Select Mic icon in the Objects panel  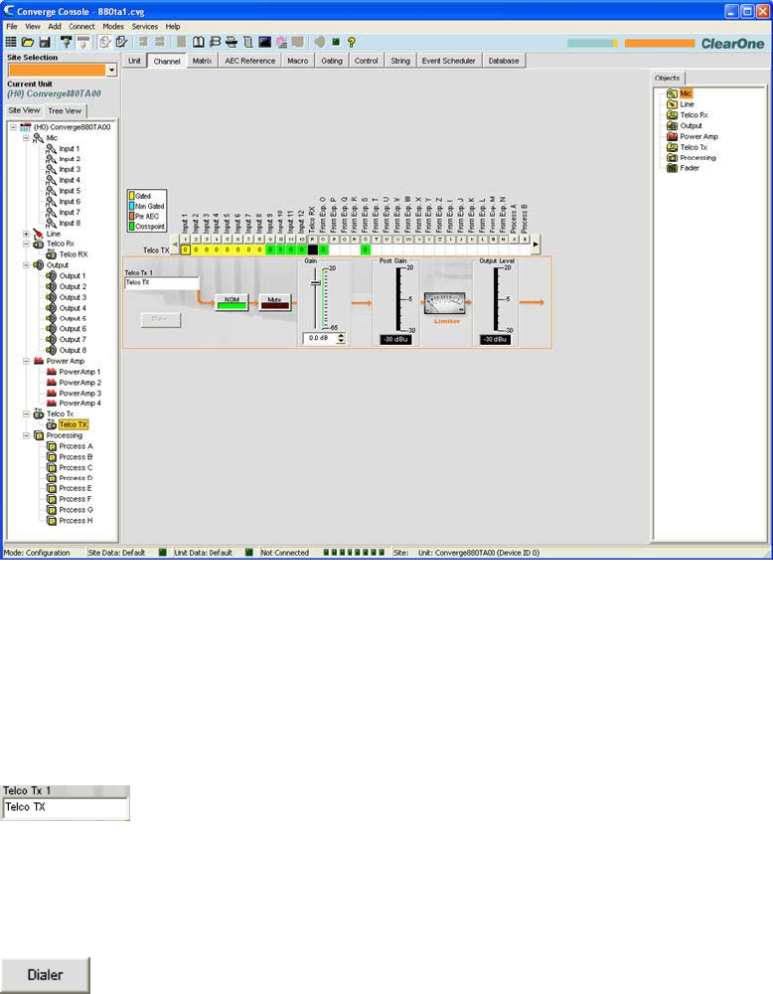pyautogui.click(x=673, y=93)
